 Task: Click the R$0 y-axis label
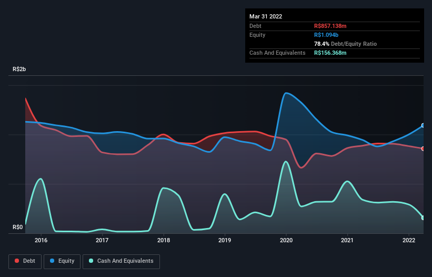coord(18,227)
